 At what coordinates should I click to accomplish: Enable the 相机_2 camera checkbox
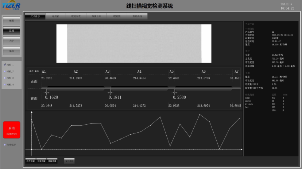coord(5,71)
